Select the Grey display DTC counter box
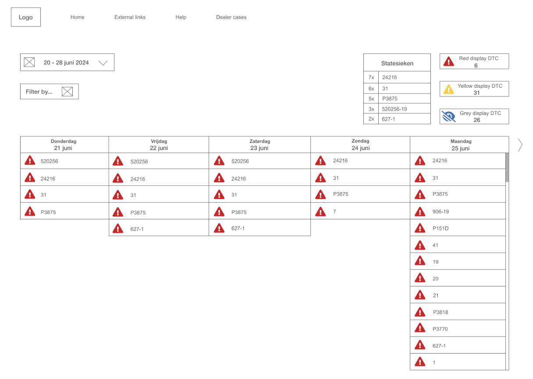This screenshot has width=533, height=379. [474, 116]
